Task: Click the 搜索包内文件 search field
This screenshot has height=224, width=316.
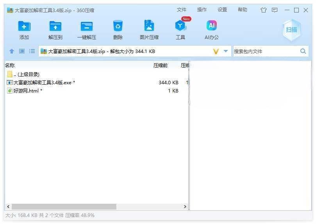Action: (x=266, y=51)
